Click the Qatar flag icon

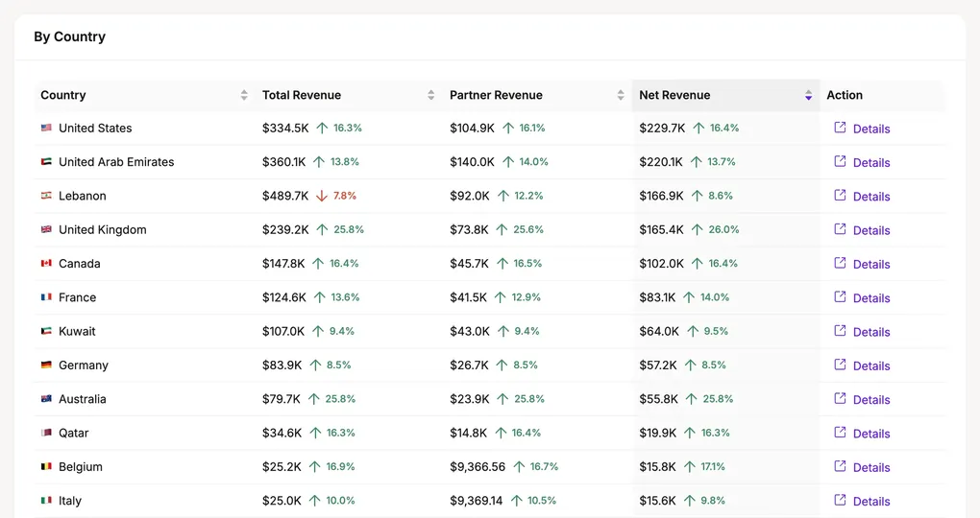tap(46, 433)
